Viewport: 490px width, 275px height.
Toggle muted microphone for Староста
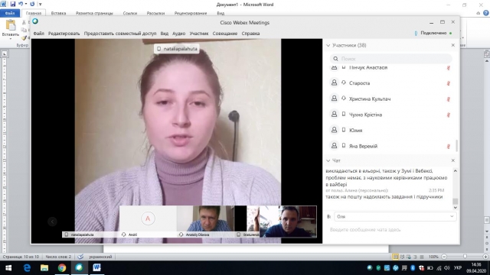pyautogui.click(x=449, y=83)
